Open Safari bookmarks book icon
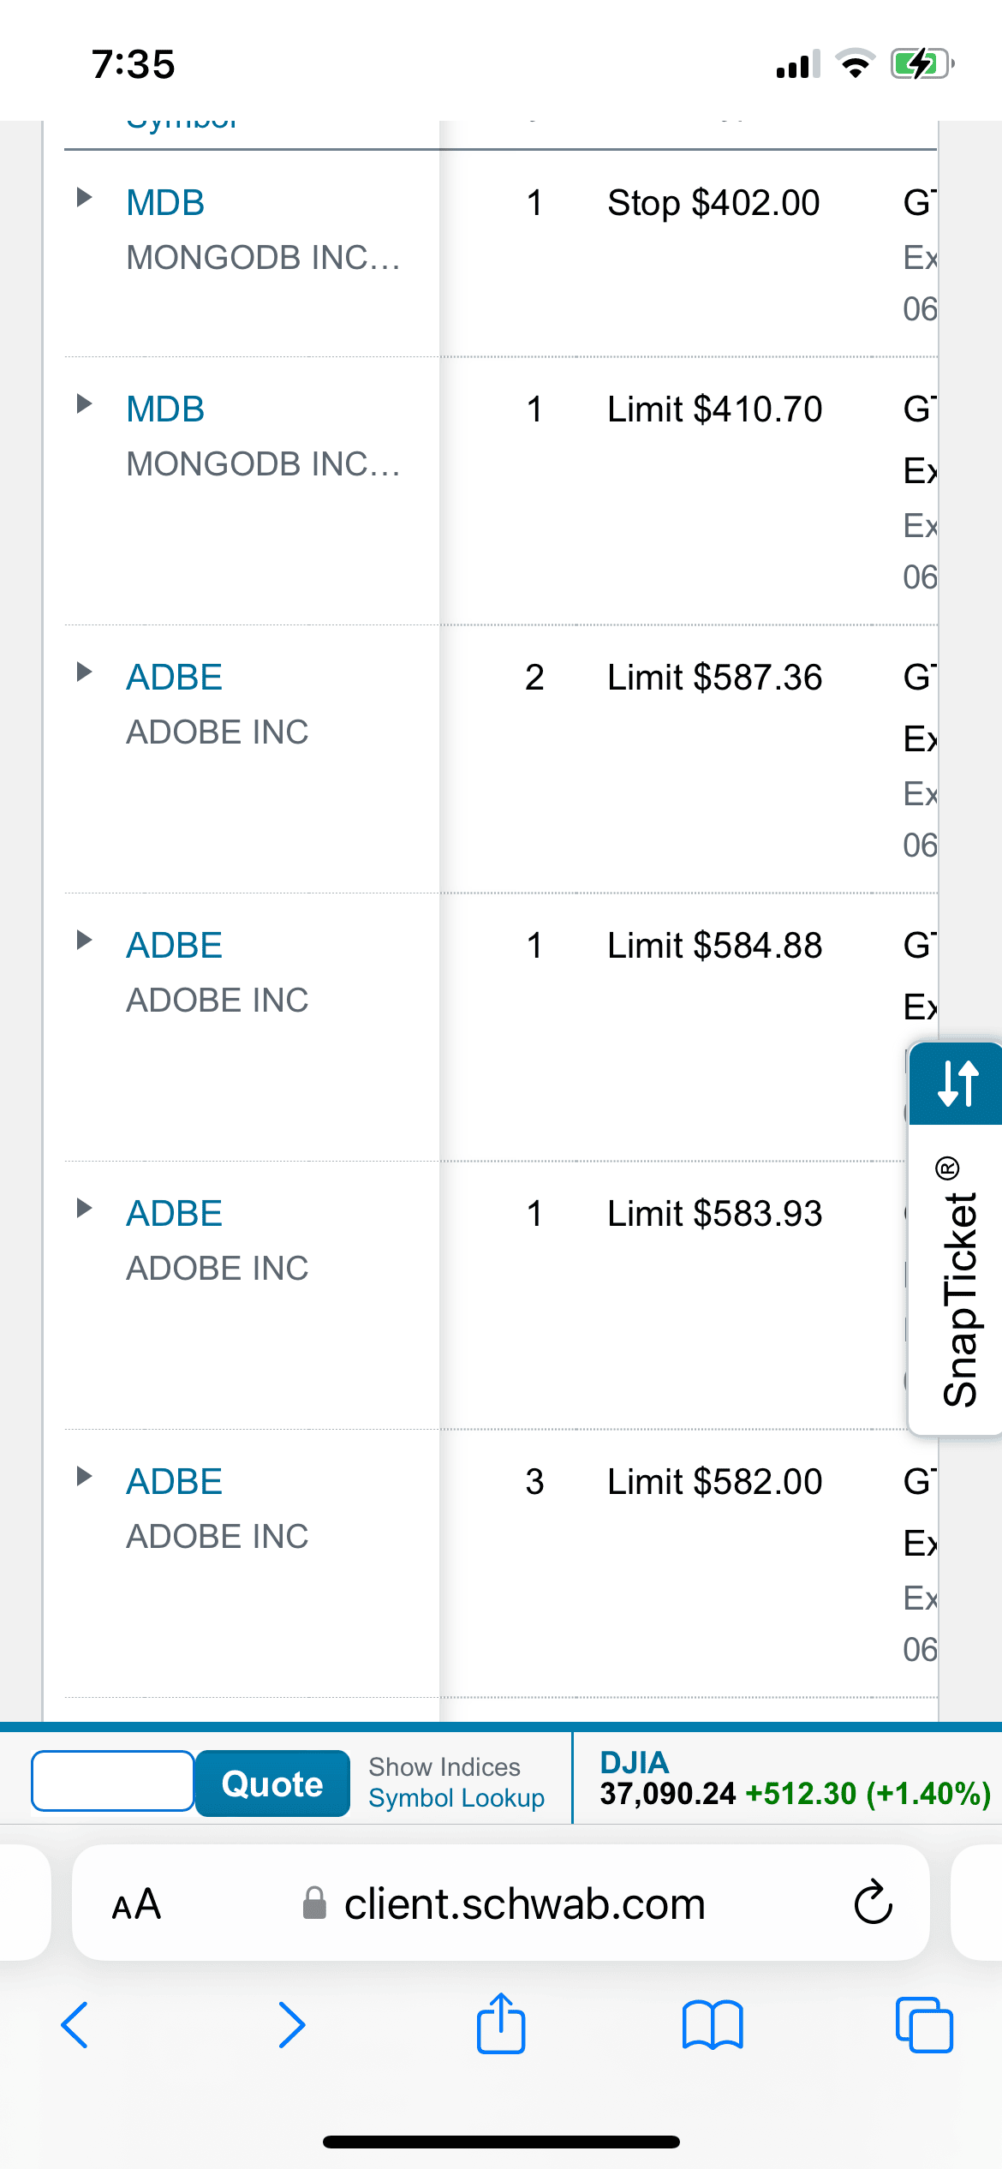Viewport: 1002px width, 2169px height. (713, 2025)
